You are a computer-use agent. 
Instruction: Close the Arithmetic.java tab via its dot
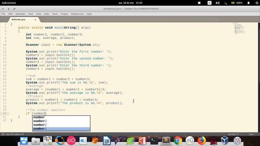point(35,20)
